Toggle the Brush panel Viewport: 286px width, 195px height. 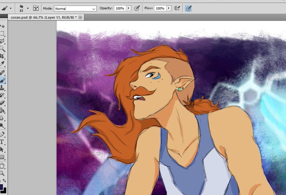coord(36,8)
